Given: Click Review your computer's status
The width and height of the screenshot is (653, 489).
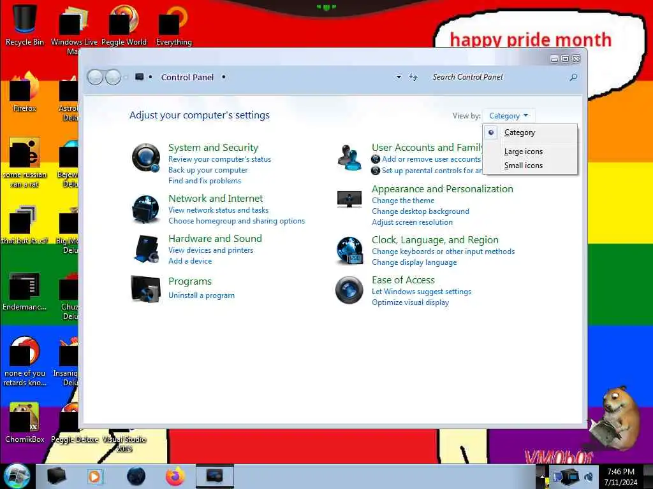Looking at the screenshot, I should (219, 159).
